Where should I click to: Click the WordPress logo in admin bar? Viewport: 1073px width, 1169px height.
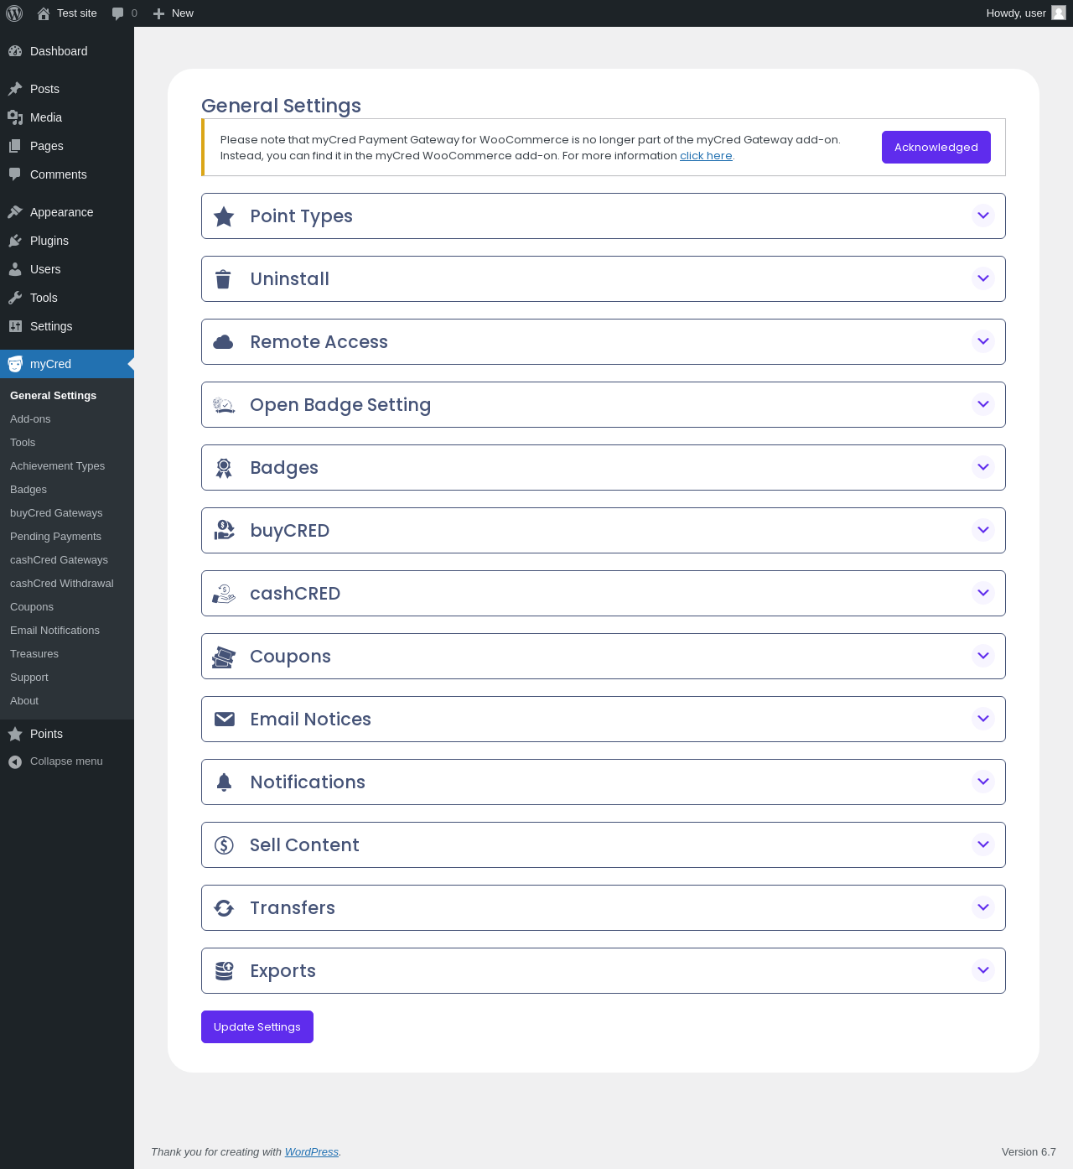(14, 13)
